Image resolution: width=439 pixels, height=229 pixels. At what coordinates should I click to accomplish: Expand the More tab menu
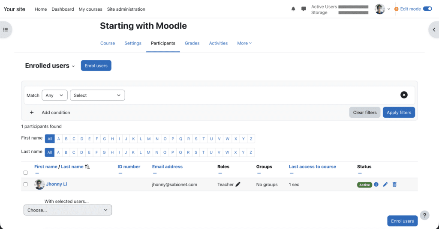(244, 43)
